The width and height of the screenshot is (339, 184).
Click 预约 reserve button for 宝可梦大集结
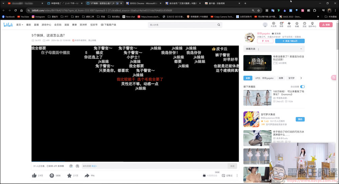click(x=300, y=119)
